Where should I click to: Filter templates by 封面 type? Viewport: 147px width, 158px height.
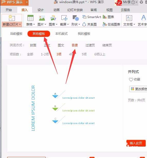[33, 45]
